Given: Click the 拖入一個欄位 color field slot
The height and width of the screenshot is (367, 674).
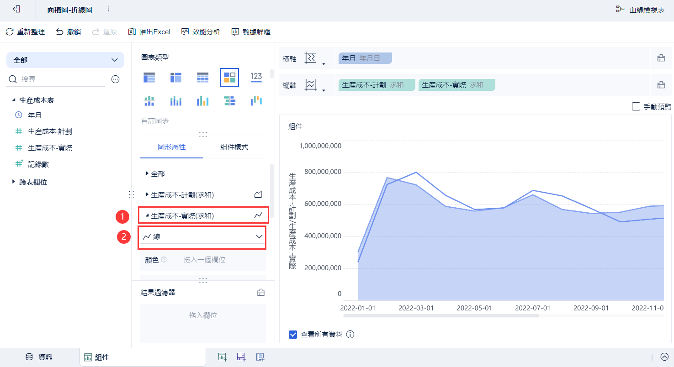Looking at the screenshot, I should tap(204, 260).
